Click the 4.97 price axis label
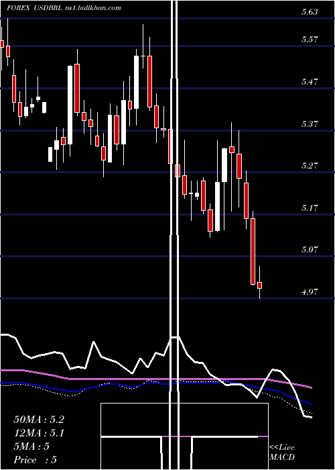This screenshot has height=470, width=335. pos(310,291)
